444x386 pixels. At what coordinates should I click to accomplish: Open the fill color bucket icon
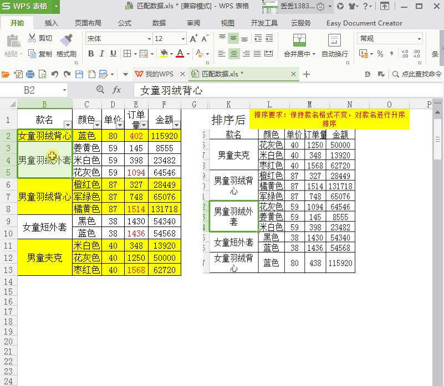164,54
